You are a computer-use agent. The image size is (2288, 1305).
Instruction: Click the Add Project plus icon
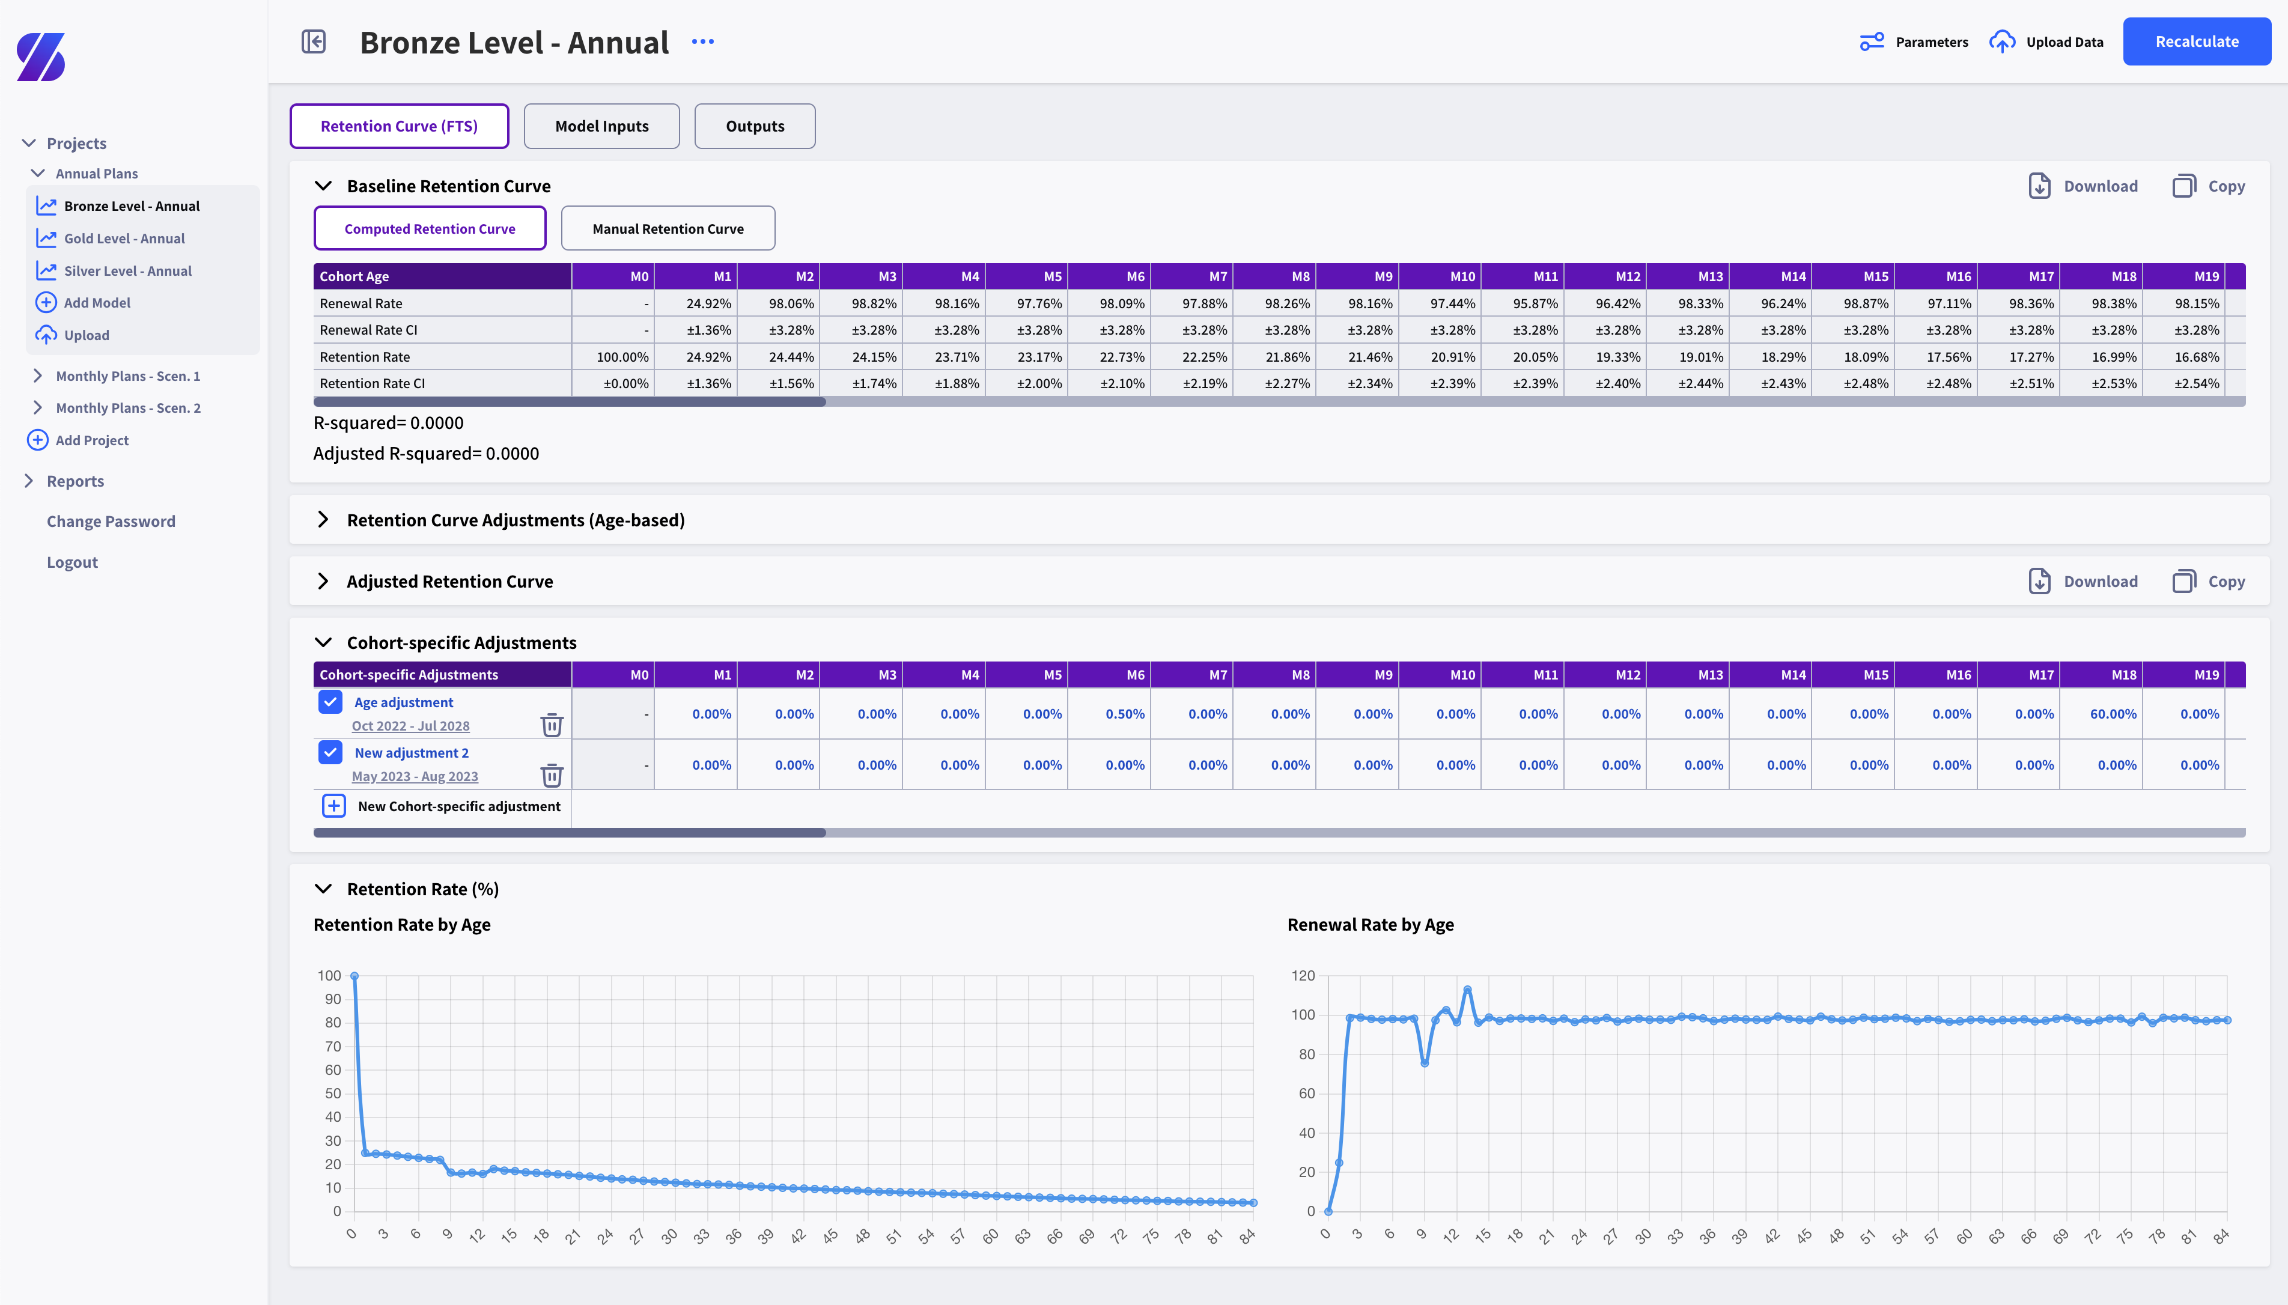click(x=38, y=439)
